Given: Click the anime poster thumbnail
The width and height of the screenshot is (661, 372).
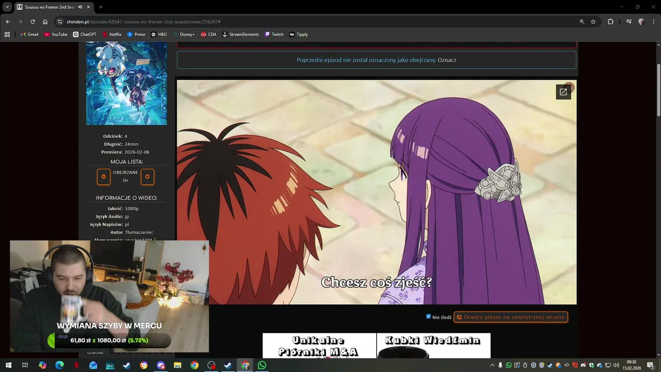Looking at the screenshot, I should click(x=127, y=84).
